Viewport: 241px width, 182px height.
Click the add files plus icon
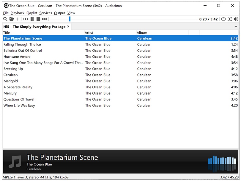18,19
